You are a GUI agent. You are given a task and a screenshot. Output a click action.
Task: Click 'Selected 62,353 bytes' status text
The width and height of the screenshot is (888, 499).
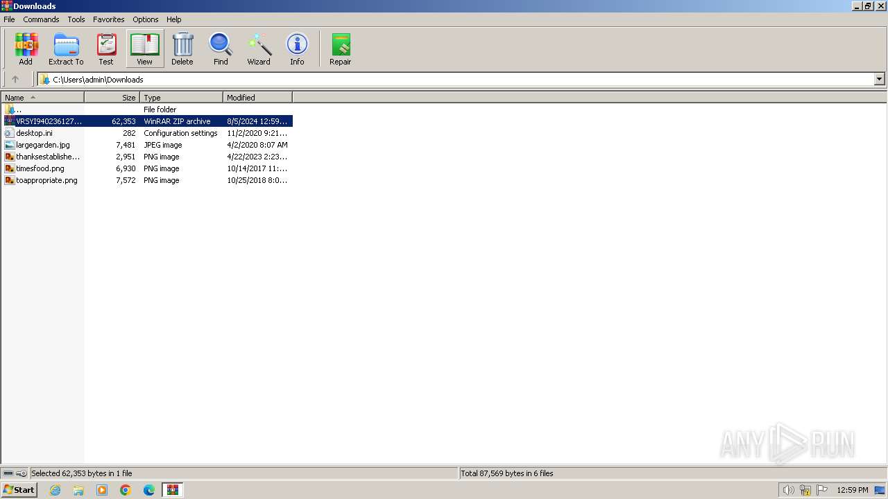81,473
